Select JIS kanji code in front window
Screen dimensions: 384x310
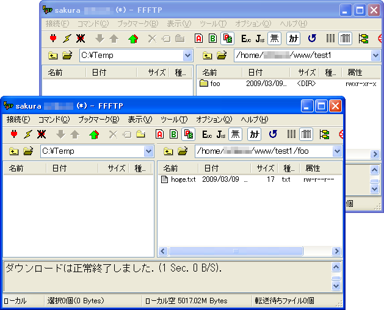[x=221, y=134]
